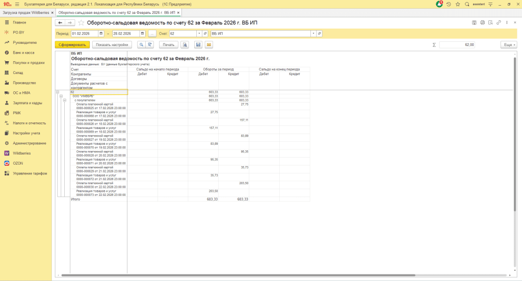Screen dimensions: 522x281
Task: Expand the Еще more actions menu
Action: click(508, 45)
